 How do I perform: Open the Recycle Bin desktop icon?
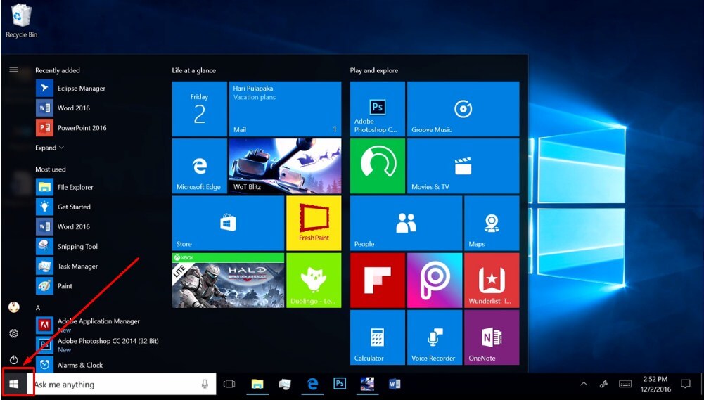tap(21, 21)
